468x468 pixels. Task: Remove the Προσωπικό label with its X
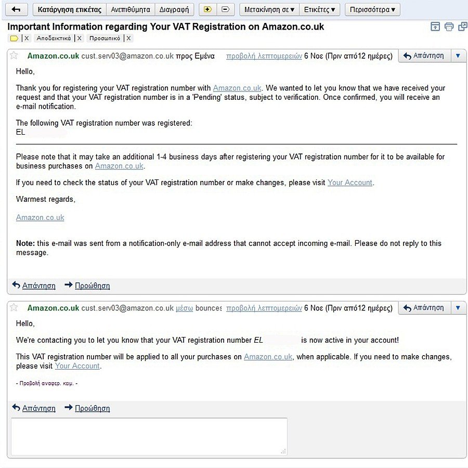pos(128,38)
